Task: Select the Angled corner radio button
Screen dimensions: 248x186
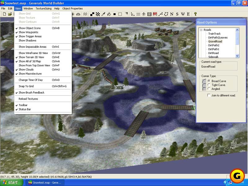Action: point(209,89)
